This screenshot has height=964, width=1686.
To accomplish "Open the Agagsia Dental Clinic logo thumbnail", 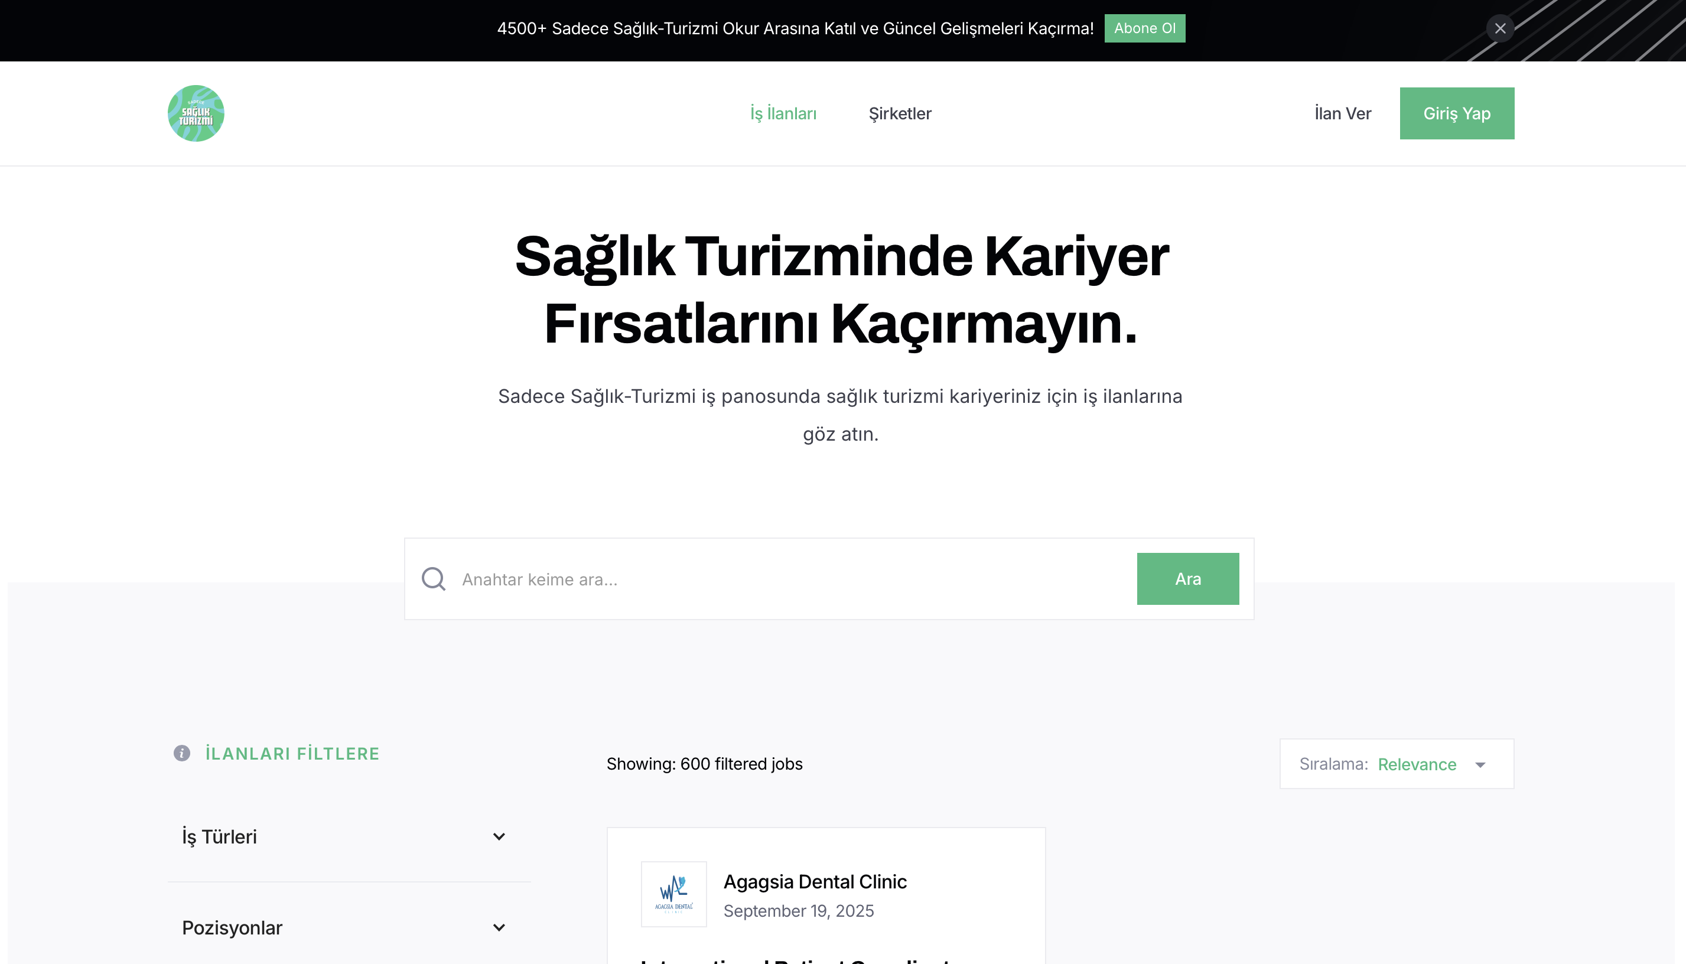I will [x=673, y=894].
